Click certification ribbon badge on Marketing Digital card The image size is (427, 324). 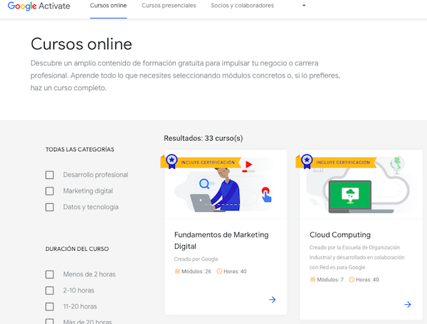coord(201,162)
